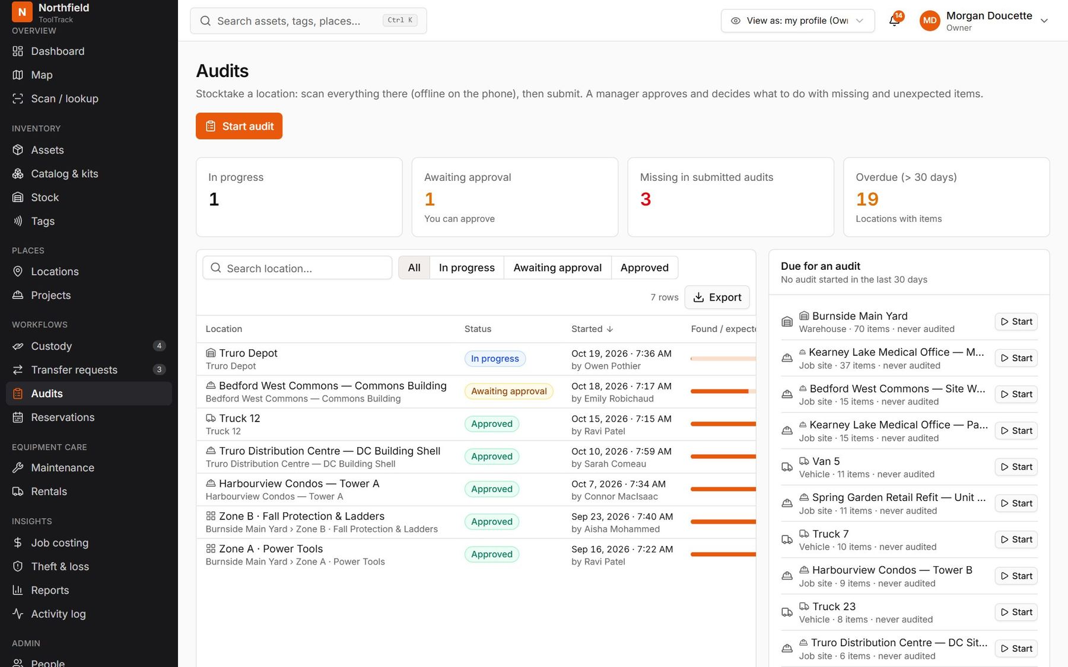Open the Rentals page
Viewport: 1068px width, 667px height.
(89, 492)
